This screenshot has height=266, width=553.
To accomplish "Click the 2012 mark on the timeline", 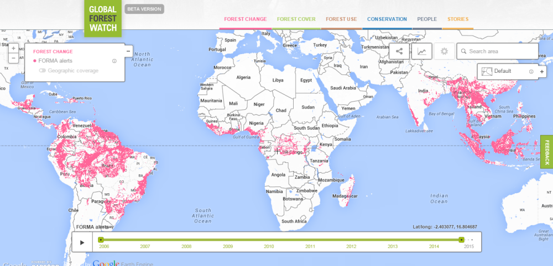I will click(351, 246).
